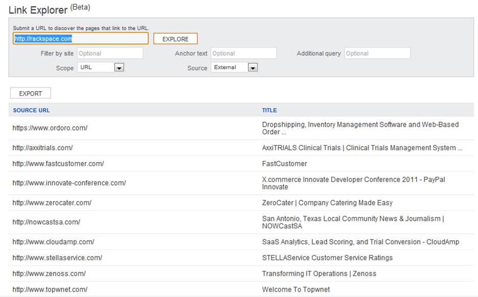Open the http://www.zerocater.com/ source link

click(x=52, y=203)
